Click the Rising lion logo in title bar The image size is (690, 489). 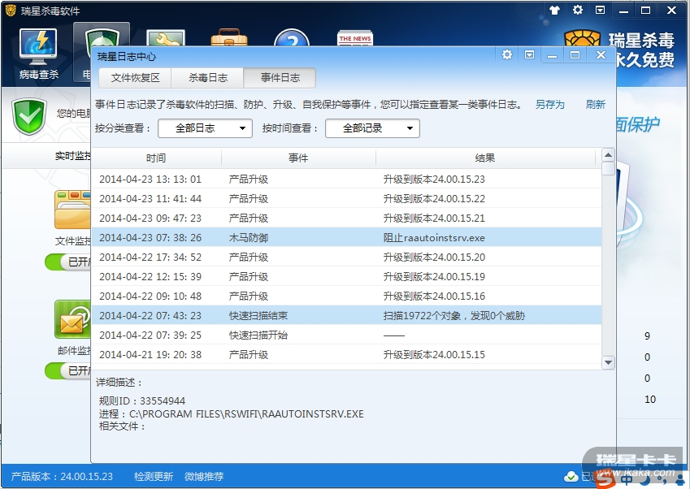(x=11, y=10)
